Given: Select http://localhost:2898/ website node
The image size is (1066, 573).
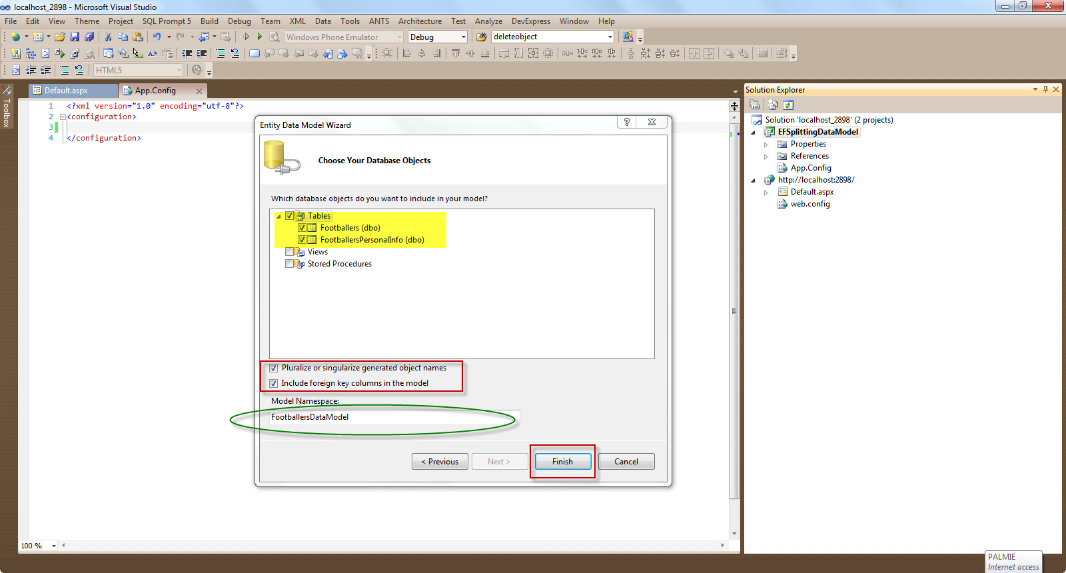Looking at the screenshot, I should (816, 180).
